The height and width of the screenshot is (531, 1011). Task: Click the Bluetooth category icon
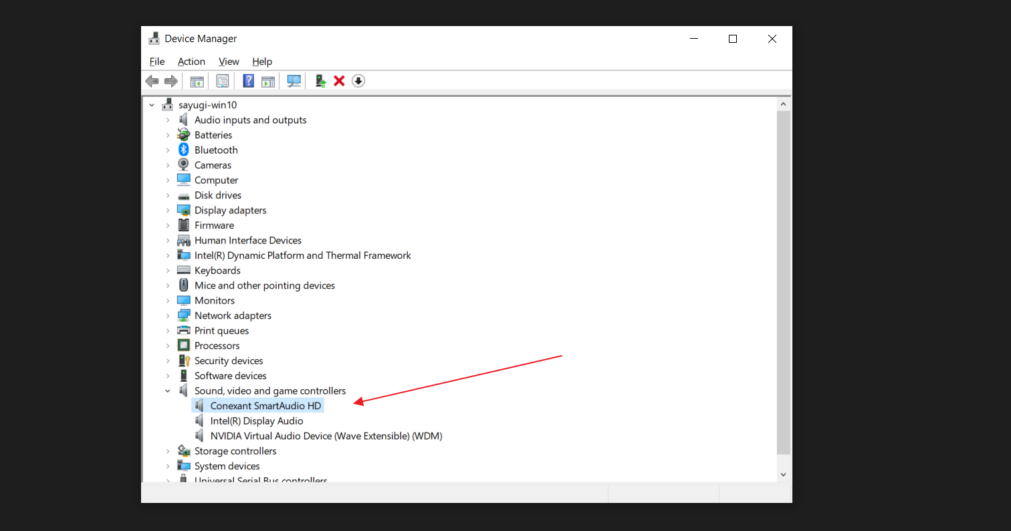(x=183, y=150)
